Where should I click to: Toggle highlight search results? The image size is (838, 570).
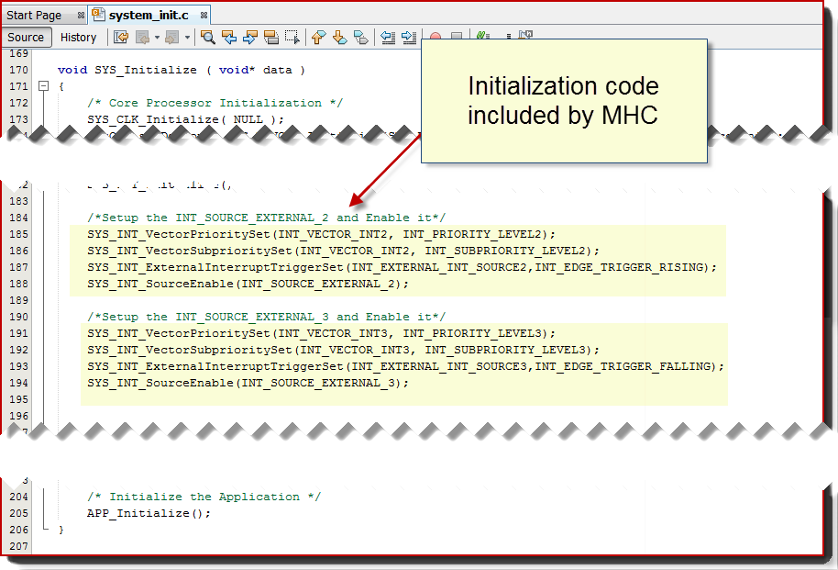click(271, 37)
